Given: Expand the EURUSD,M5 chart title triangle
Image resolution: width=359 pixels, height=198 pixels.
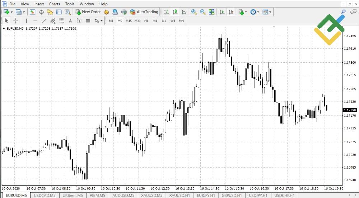Looking at the screenshot, I should pos(4,29).
